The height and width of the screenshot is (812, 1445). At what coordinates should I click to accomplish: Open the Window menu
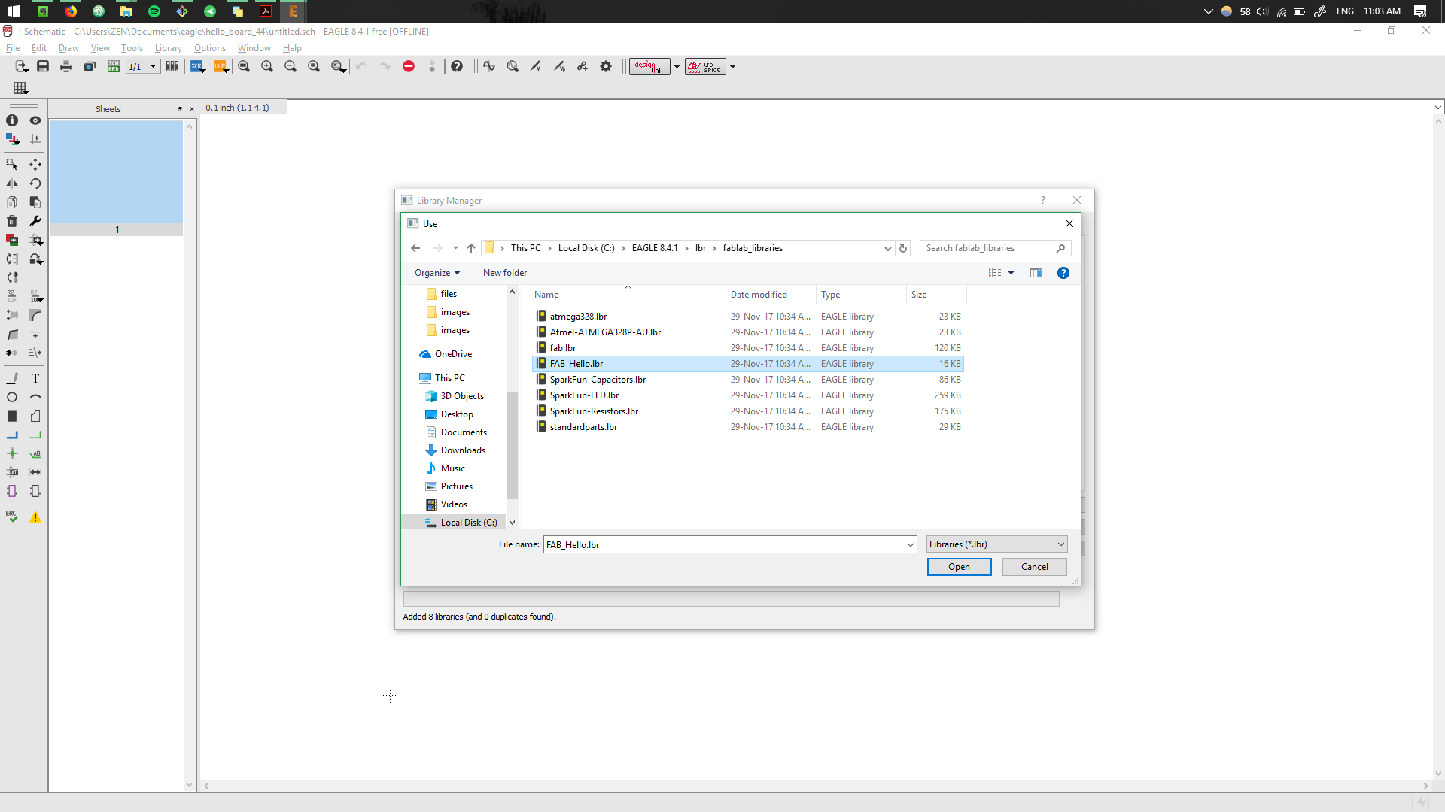254,48
